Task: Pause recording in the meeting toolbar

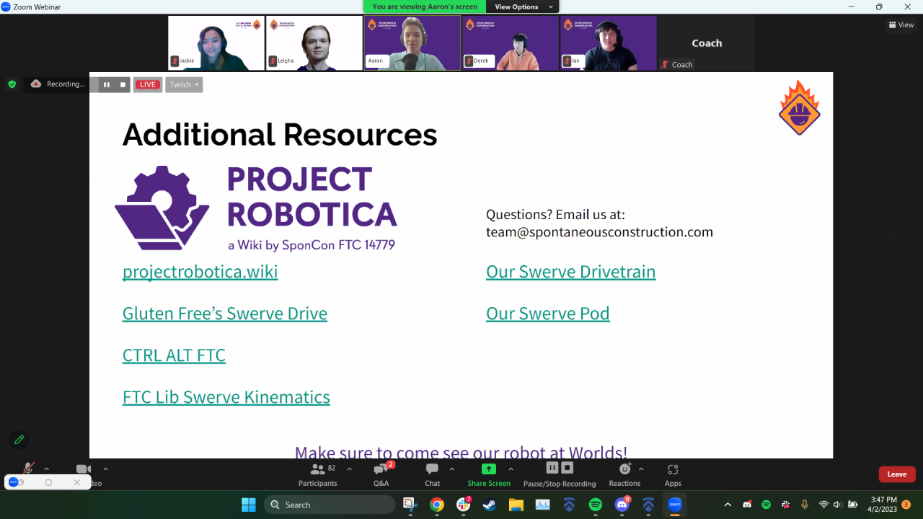Action: pyautogui.click(x=552, y=469)
